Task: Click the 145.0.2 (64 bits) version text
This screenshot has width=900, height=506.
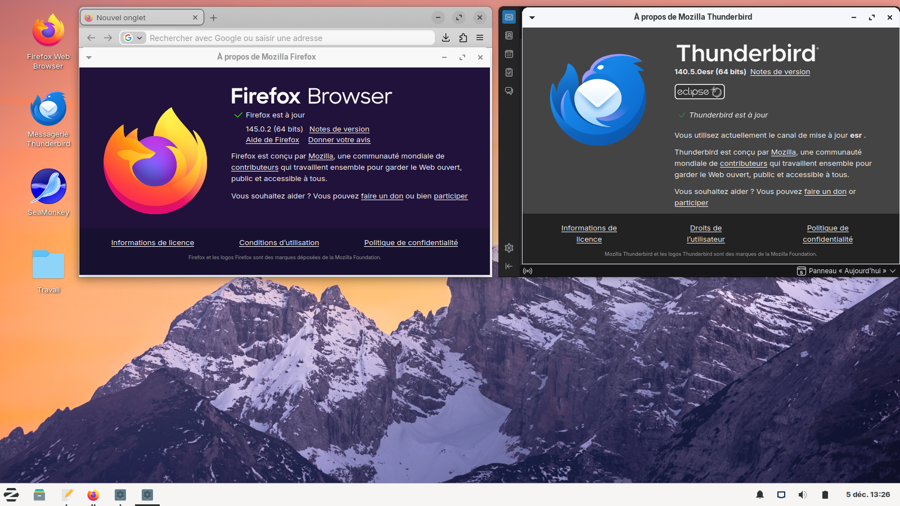Action: 274,129
